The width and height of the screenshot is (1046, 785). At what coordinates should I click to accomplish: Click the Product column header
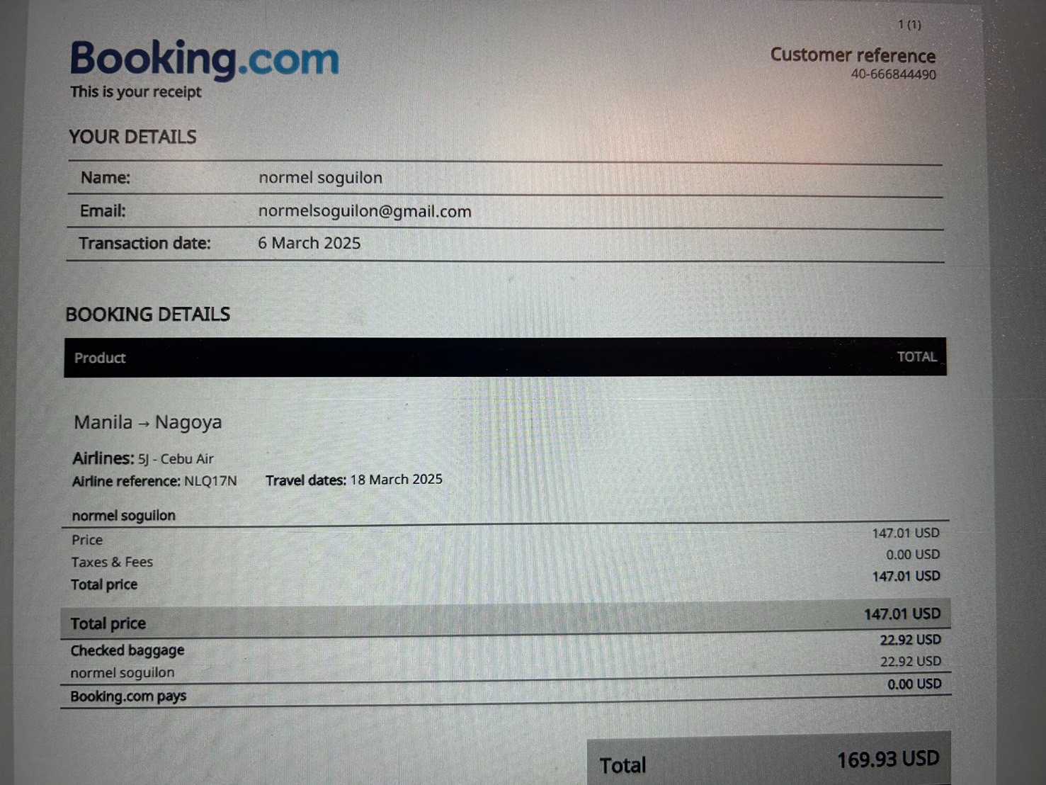click(100, 358)
